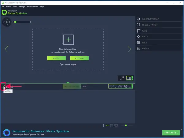
Task: Click the Add file icon in the toolbar
Action: coord(3,86)
